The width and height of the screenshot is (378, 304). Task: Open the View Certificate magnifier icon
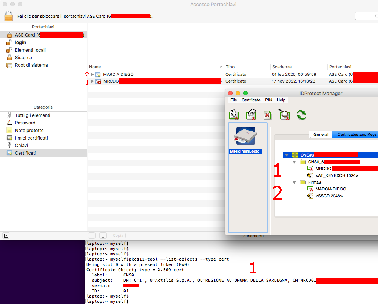(284, 115)
